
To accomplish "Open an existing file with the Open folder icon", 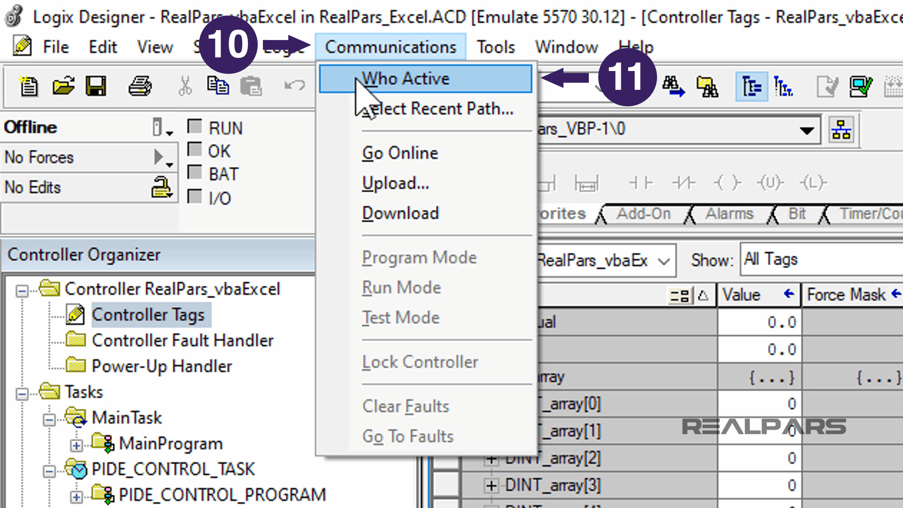I will click(x=63, y=86).
